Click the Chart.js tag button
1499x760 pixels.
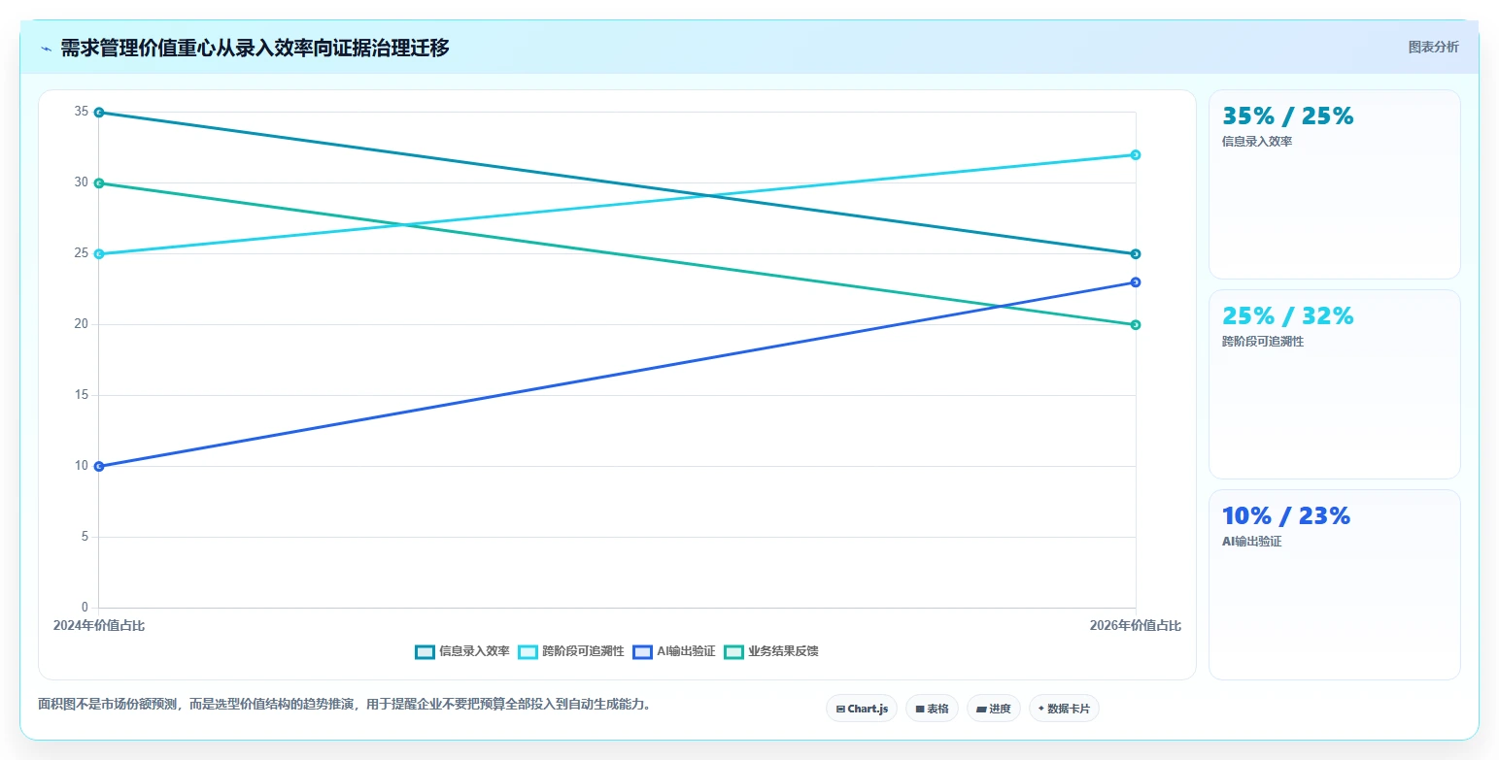pos(862,709)
